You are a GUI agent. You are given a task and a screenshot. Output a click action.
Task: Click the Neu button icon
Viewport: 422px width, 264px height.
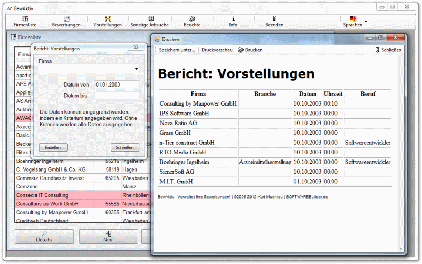point(109,233)
